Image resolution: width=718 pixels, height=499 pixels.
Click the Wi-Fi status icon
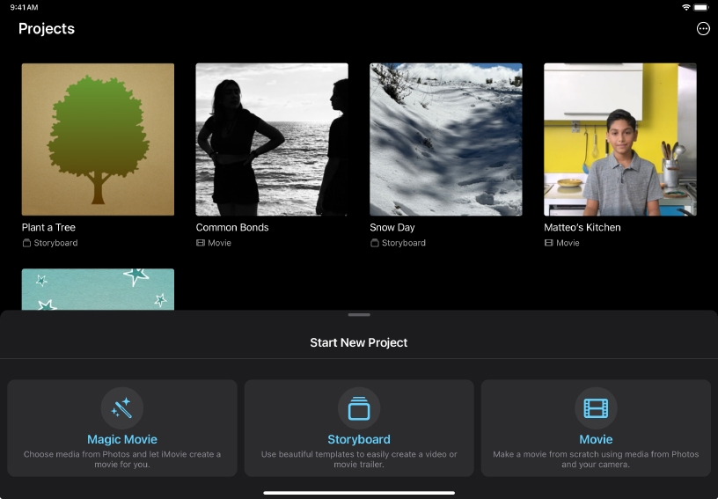[685, 7]
